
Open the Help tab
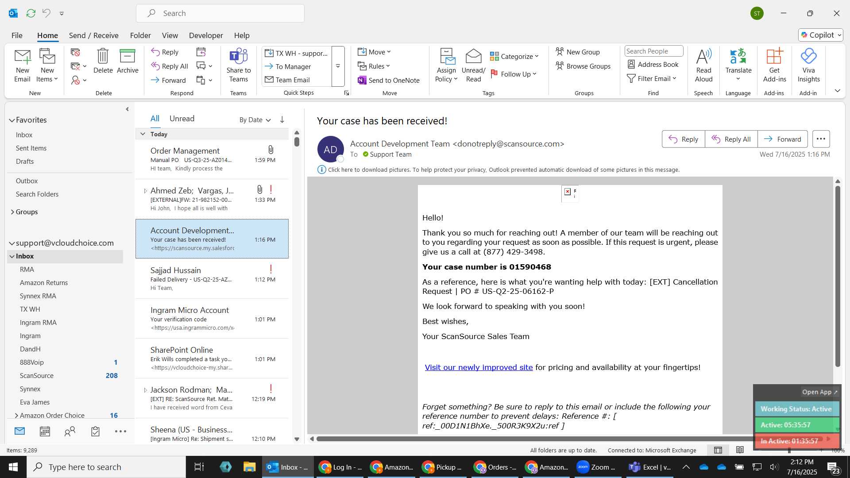click(242, 35)
